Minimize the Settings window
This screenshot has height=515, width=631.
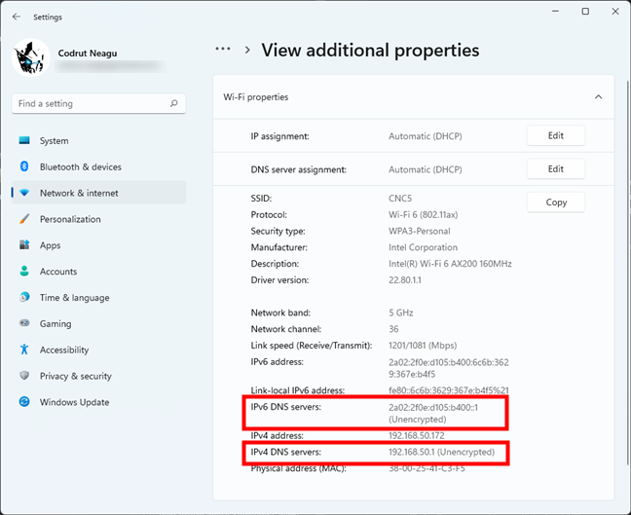(x=556, y=12)
